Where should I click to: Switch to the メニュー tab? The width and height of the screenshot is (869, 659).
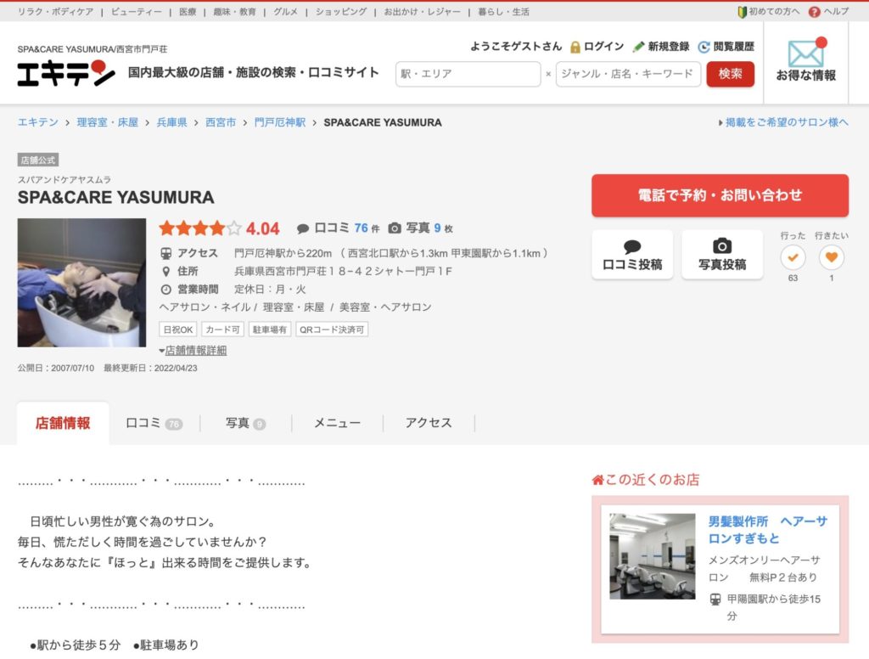[x=339, y=422]
